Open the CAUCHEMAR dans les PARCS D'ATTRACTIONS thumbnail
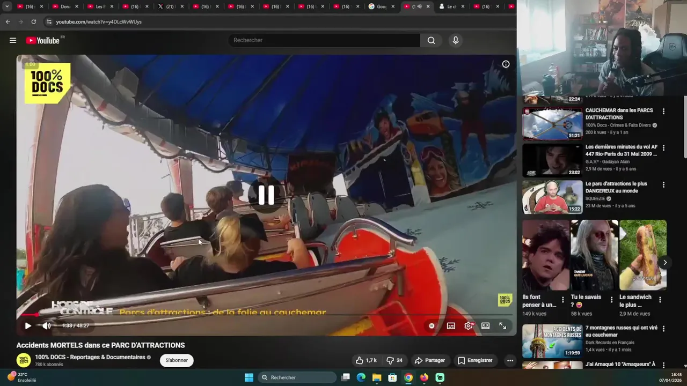 (552, 124)
